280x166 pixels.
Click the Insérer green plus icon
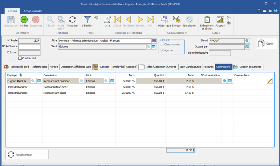click(24, 20)
